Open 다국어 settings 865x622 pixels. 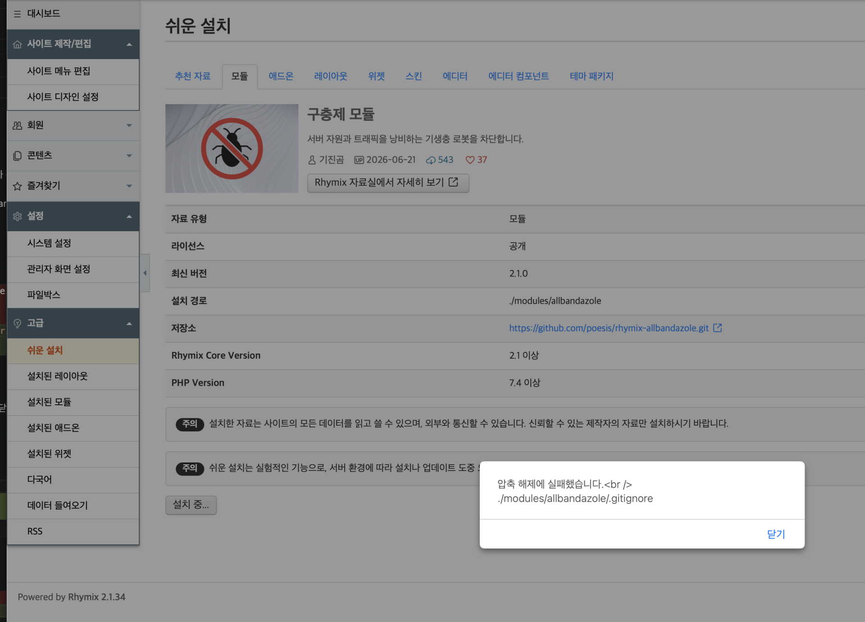(73, 480)
